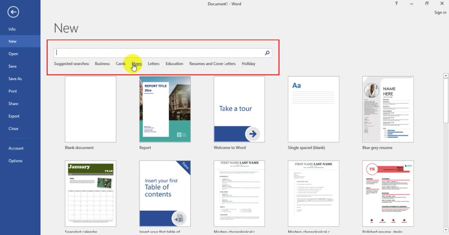This screenshot has width=449, height=235.
Task: Click the Welcome to Word label
Action: 230,148
